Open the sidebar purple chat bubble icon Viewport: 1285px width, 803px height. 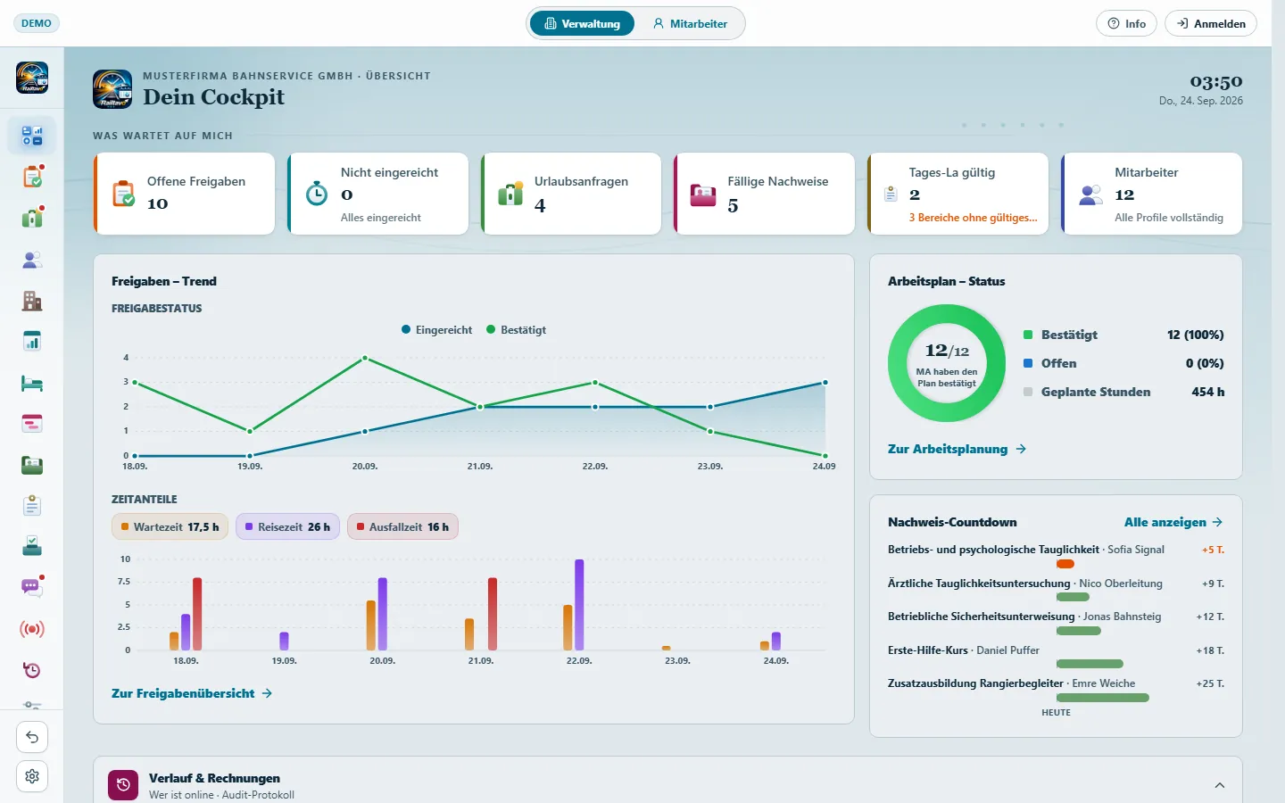[32, 587]
